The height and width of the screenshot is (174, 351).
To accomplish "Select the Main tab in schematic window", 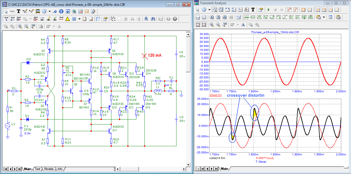I will pyautogui.click(x=28, y=169).
